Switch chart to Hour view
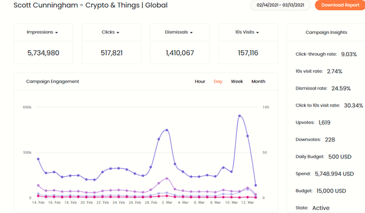365x213 pixels. [200, 81]
